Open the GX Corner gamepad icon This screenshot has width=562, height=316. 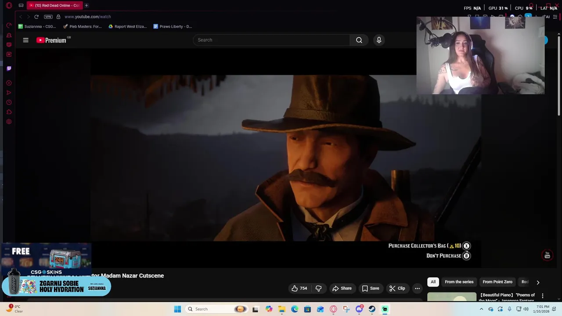pyautogui.click(x=21, y=5)
